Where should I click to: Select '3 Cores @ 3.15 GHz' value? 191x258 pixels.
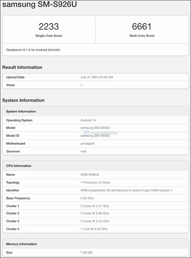pyautogui.click(x=95, y=221)
